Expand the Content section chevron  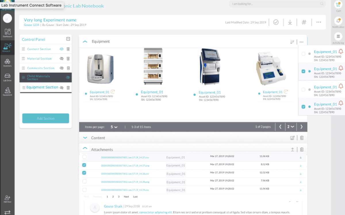[85, 138]
